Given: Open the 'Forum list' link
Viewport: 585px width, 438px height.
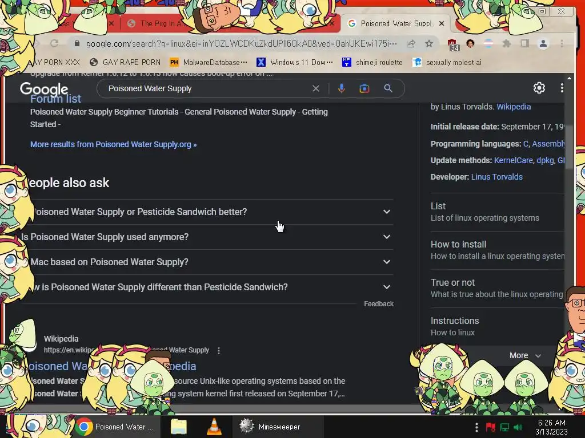Looking at the screenshot, I should [x=55, y=99].
